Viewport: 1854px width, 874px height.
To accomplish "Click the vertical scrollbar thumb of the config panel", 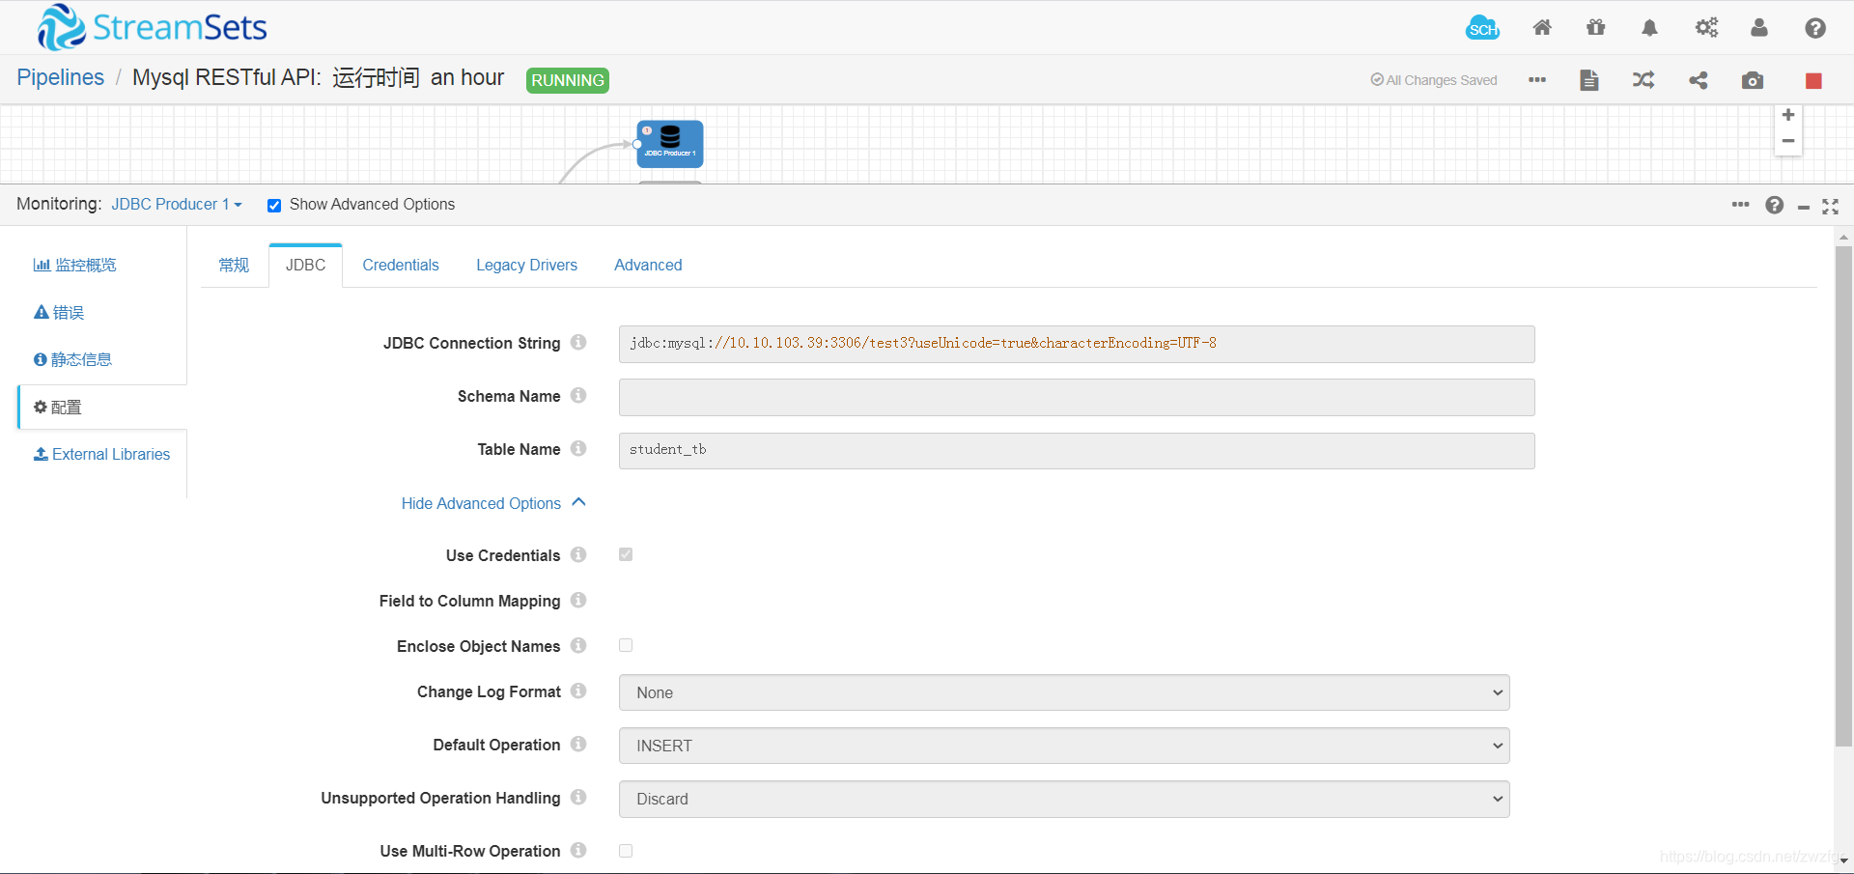I will click(1843, 495).
